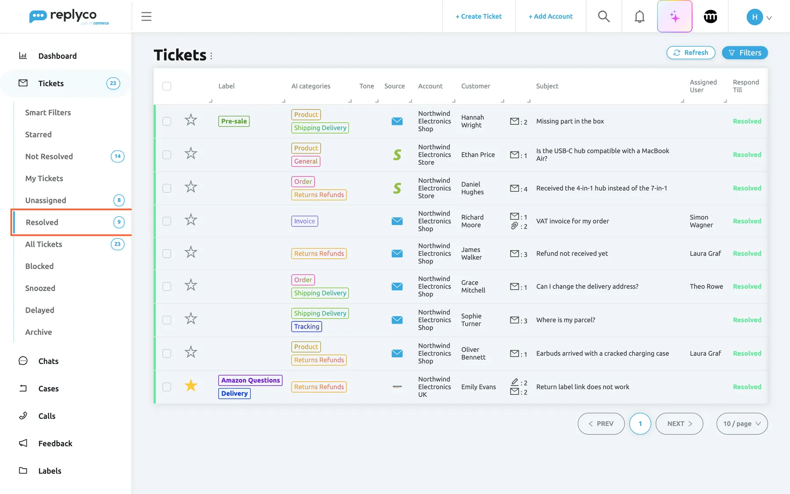Open the 10 / page size dropdown

click(742, 424)
